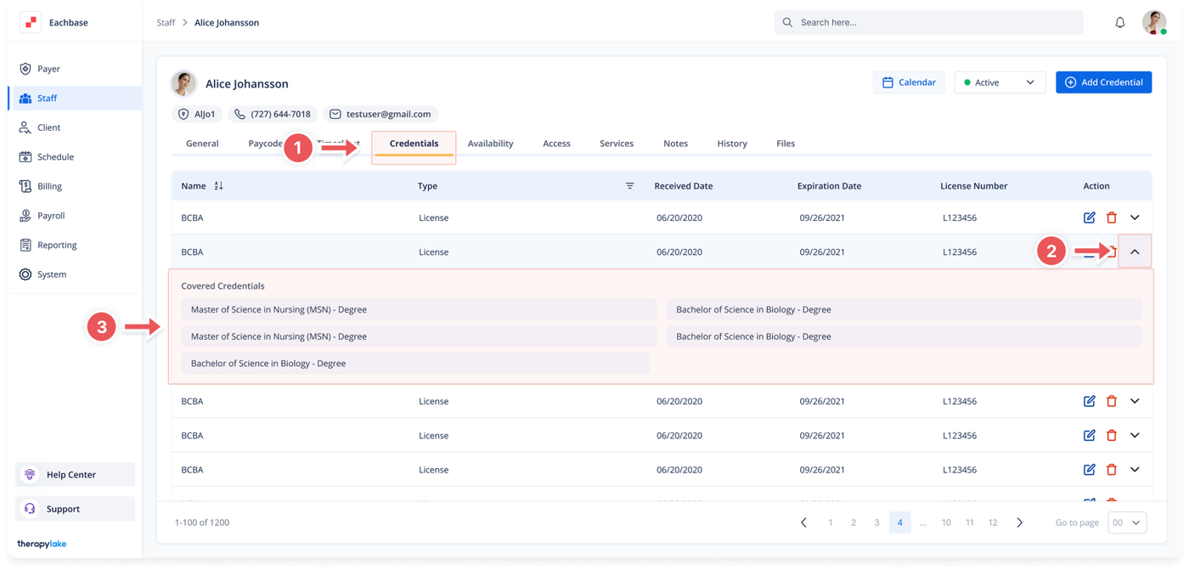
Task: Switch to the Availability tab
Action: pos(490,144)
